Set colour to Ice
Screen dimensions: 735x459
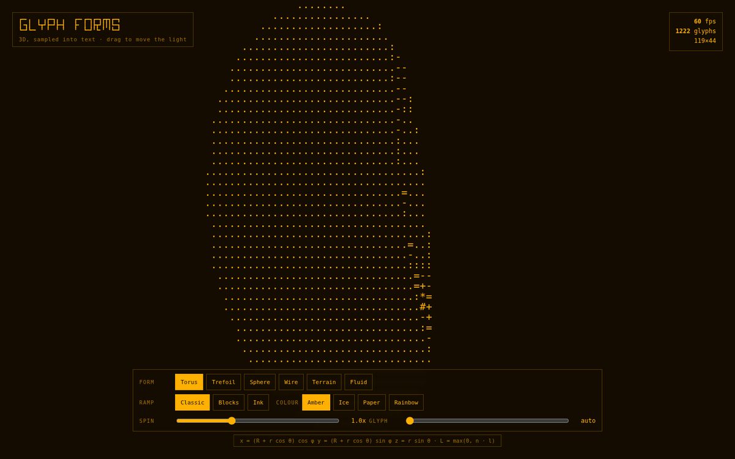point(344,402)
